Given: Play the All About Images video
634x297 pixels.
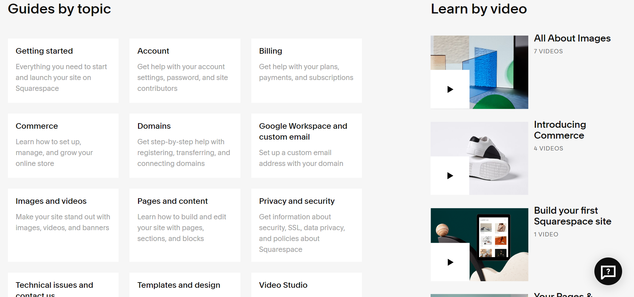Looking at the screenshot, I should [x=450, y=89].
